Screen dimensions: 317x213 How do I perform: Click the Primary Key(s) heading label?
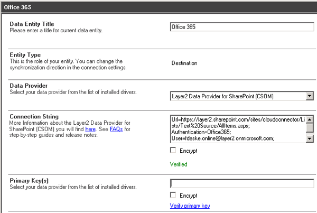29,181
